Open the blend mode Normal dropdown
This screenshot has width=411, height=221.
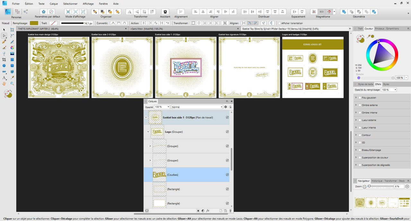(197, 107)
